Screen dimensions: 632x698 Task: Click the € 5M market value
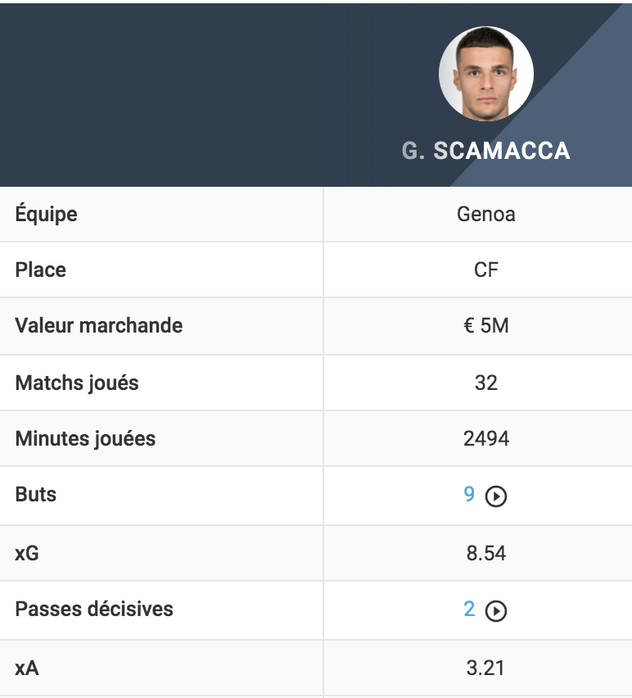coord(486,325)
